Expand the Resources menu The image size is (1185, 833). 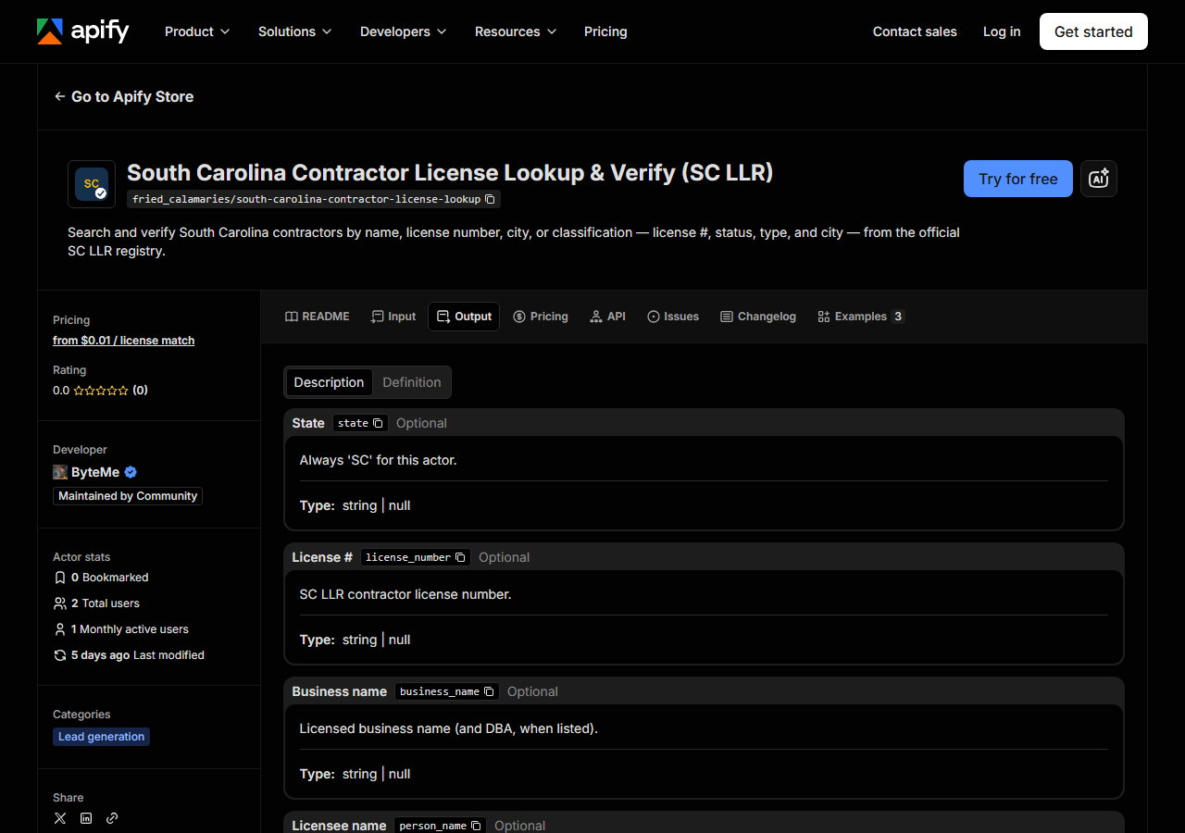pos(516,31)
